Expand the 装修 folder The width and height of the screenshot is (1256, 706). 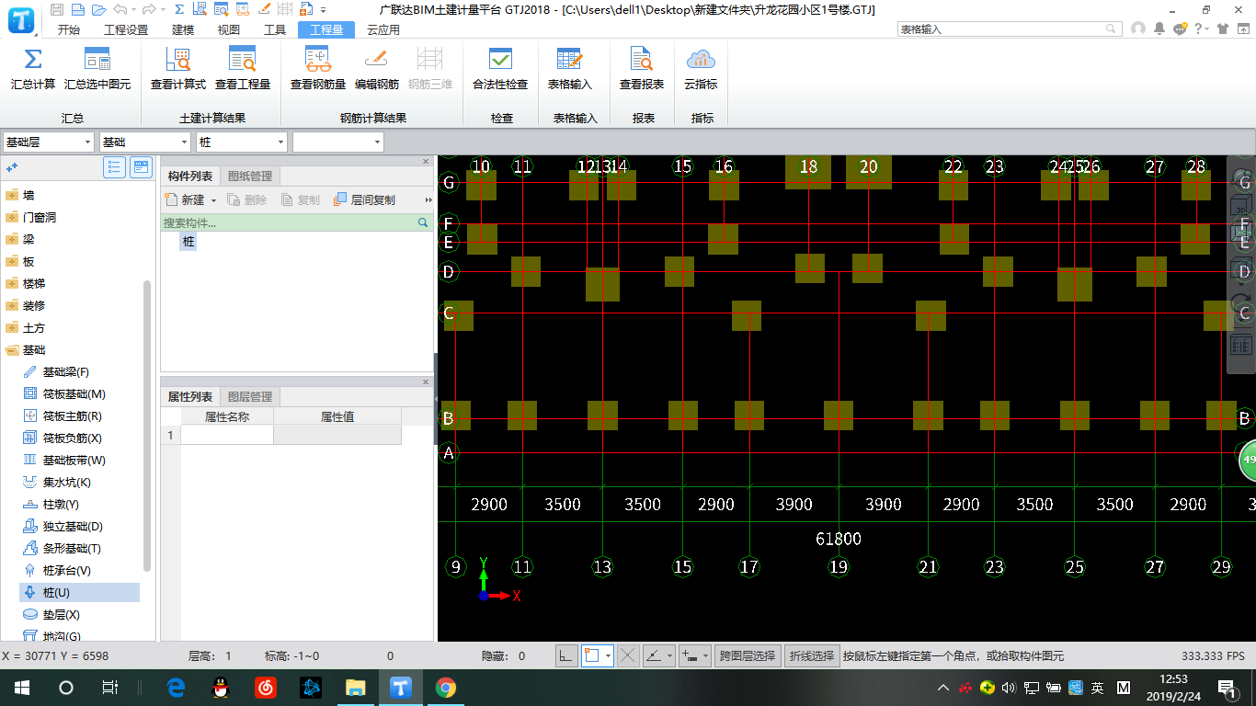pos(12,305)
